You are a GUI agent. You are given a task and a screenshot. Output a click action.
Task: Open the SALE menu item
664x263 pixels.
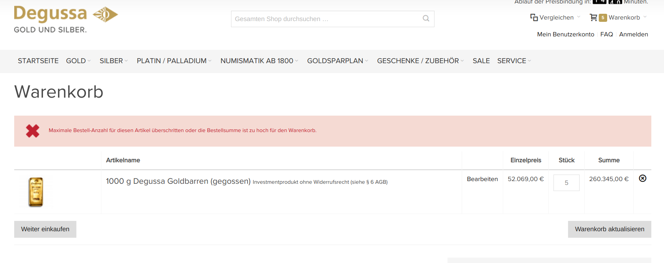(481, 61)
